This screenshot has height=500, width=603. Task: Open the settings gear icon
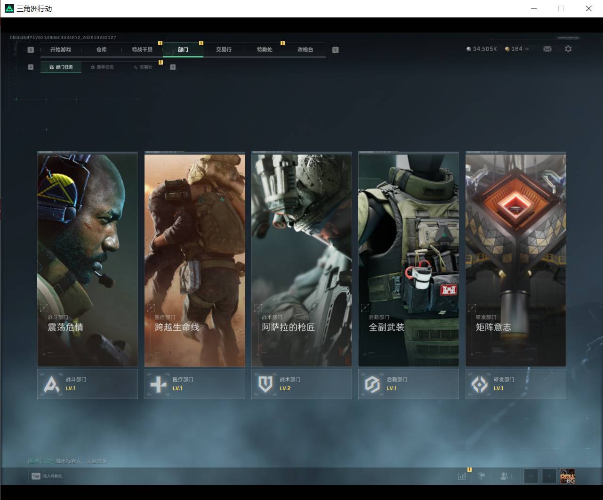tap(568, 49)
